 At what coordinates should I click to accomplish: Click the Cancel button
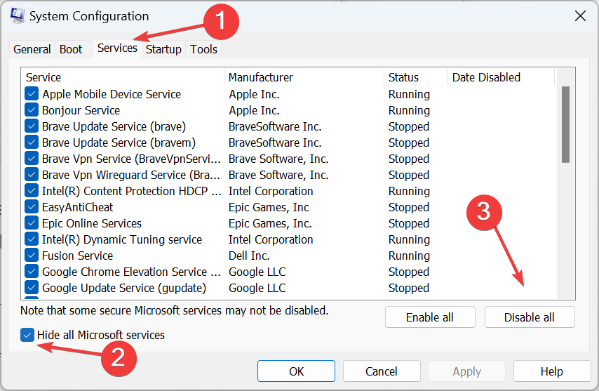click(x=382, y=371)
